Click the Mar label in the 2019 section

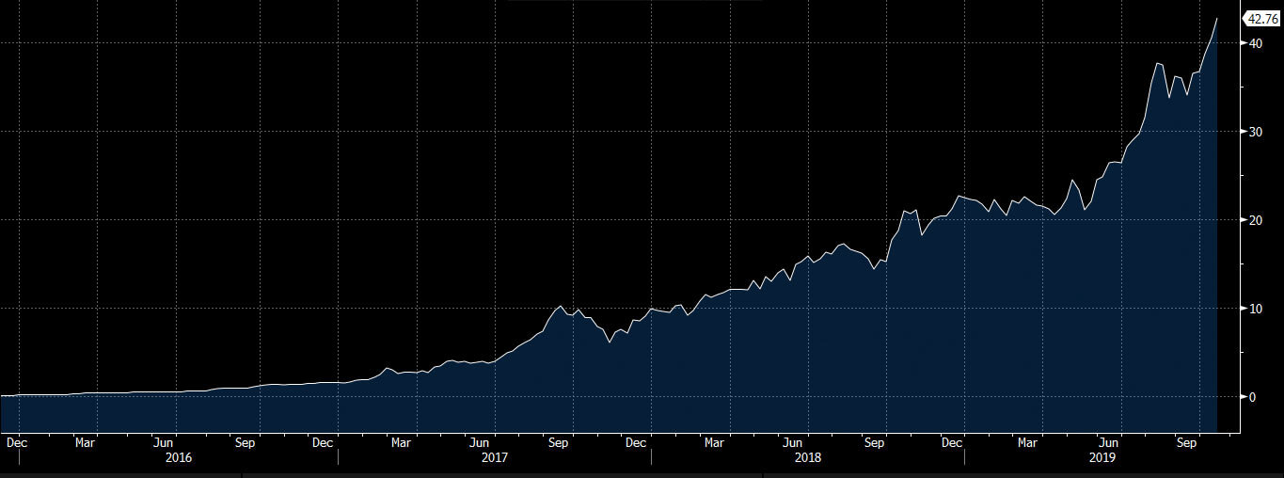(1028, 442)
